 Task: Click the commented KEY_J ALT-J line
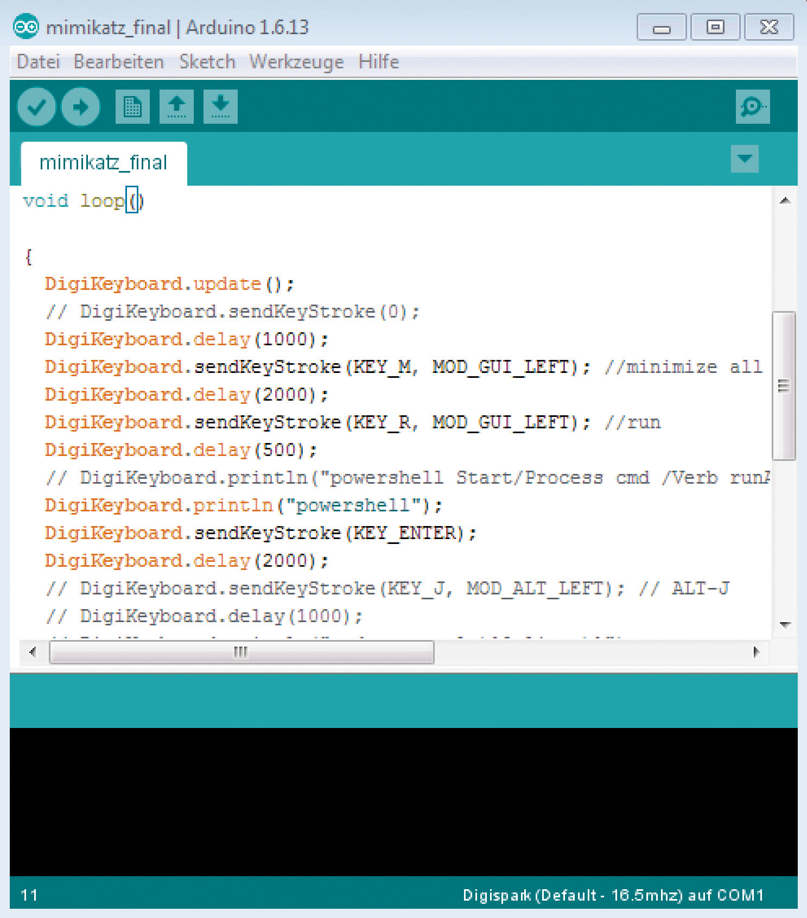pyautogui.click(x=387, y=588)
